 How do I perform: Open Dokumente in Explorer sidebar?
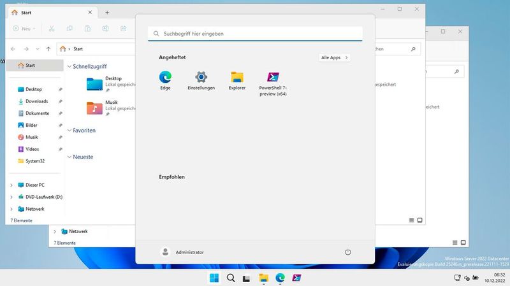(37, 113)
